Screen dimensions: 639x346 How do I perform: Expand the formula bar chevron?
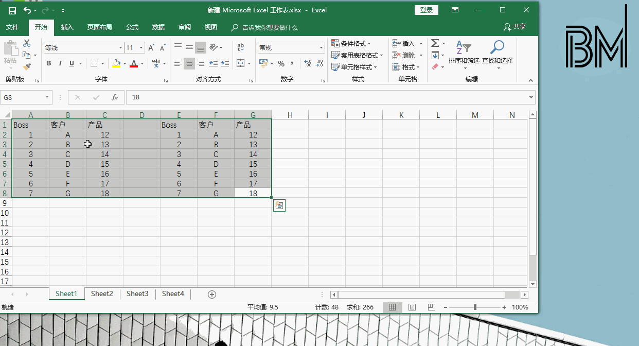tap(531, 97)
